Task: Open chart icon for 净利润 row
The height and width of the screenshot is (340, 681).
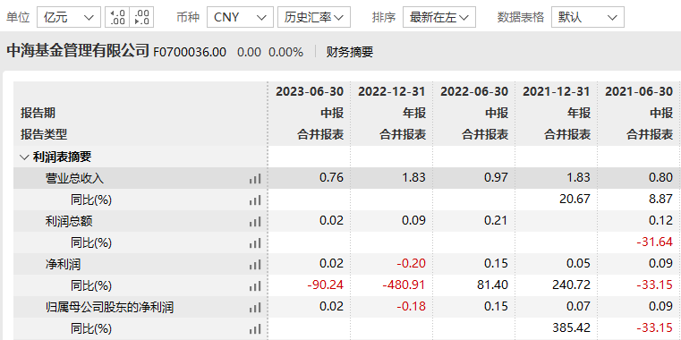Action: (x=255, y=265)
